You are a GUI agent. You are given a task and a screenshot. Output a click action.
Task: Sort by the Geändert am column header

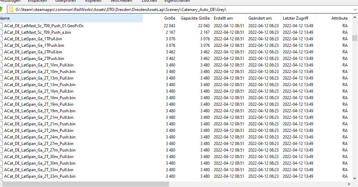point(263,18)
